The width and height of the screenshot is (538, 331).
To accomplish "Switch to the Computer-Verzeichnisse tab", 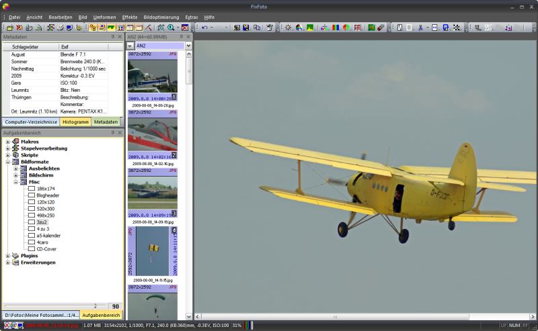I will click(31, 122).
